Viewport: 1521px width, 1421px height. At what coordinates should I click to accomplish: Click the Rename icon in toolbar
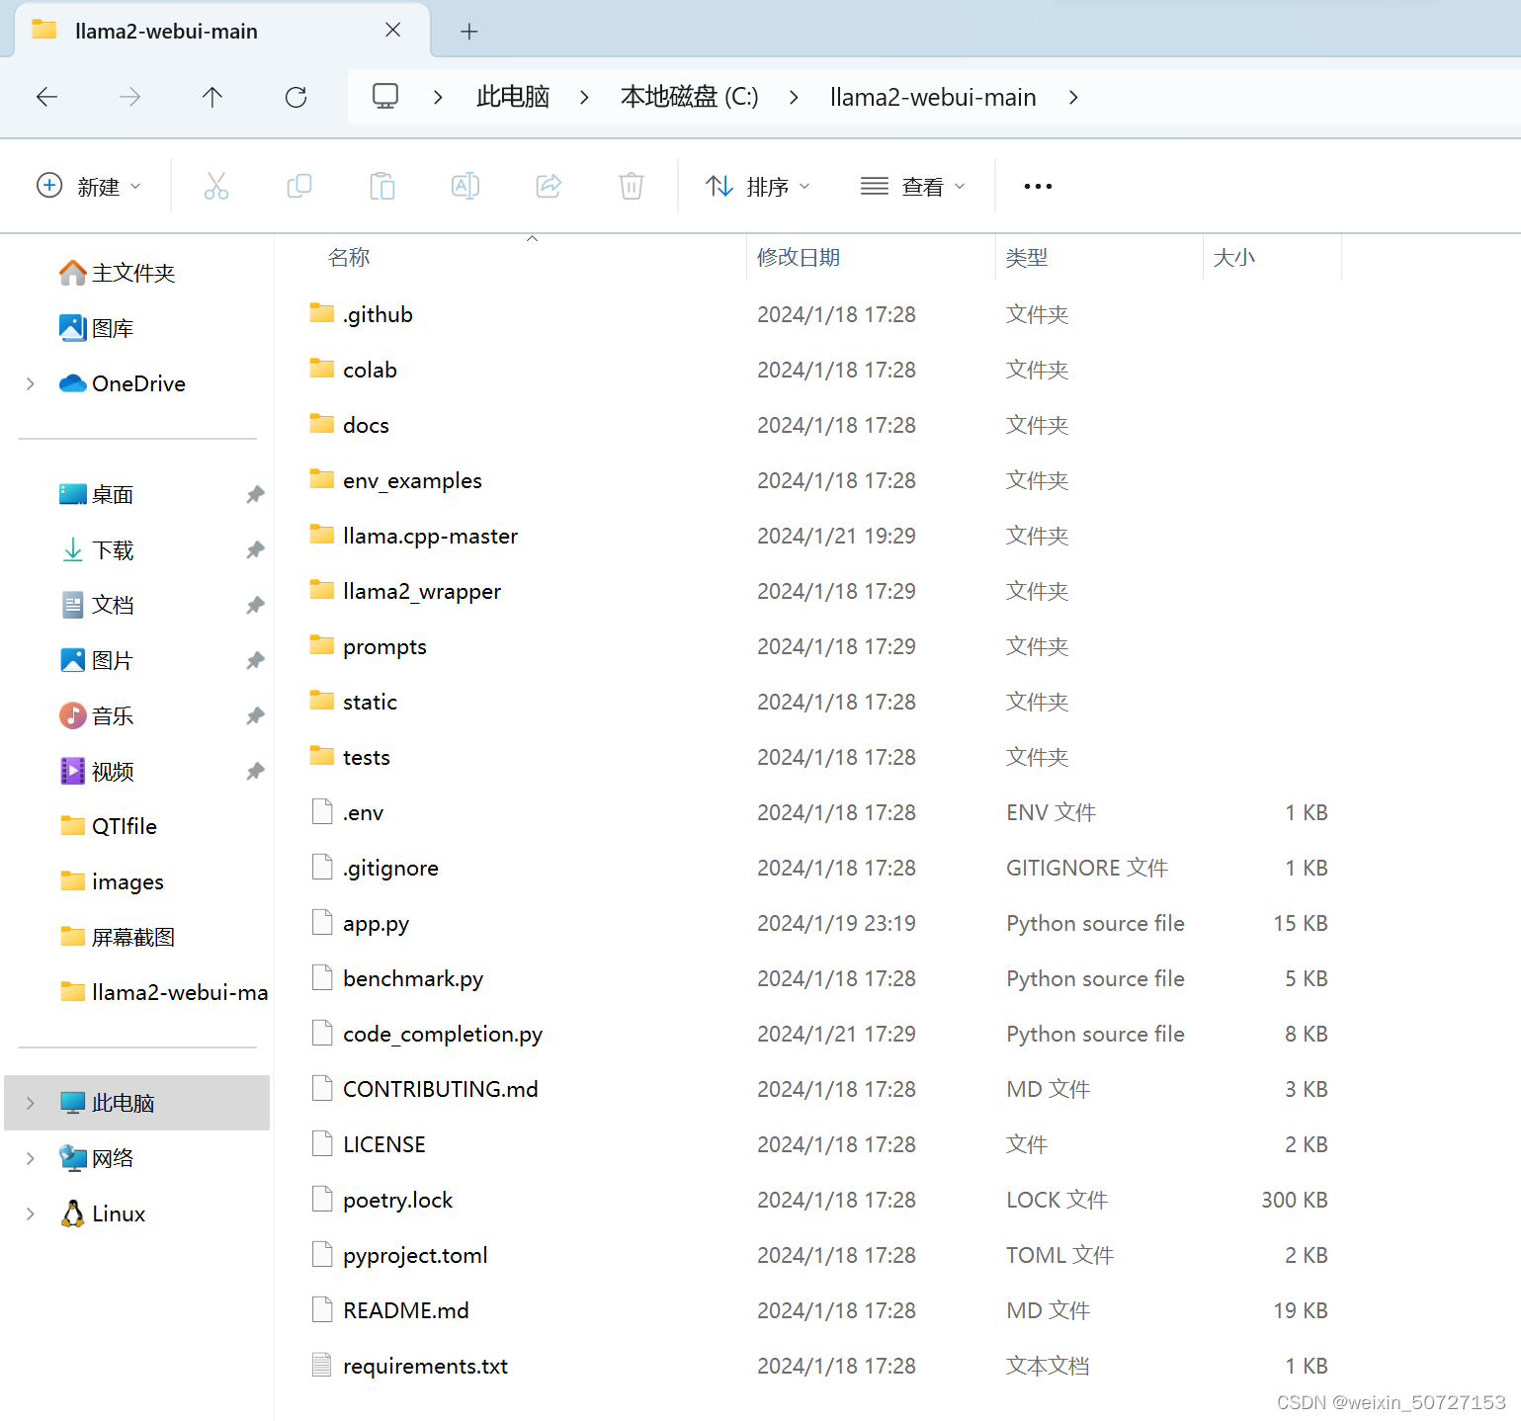(465, 186)
